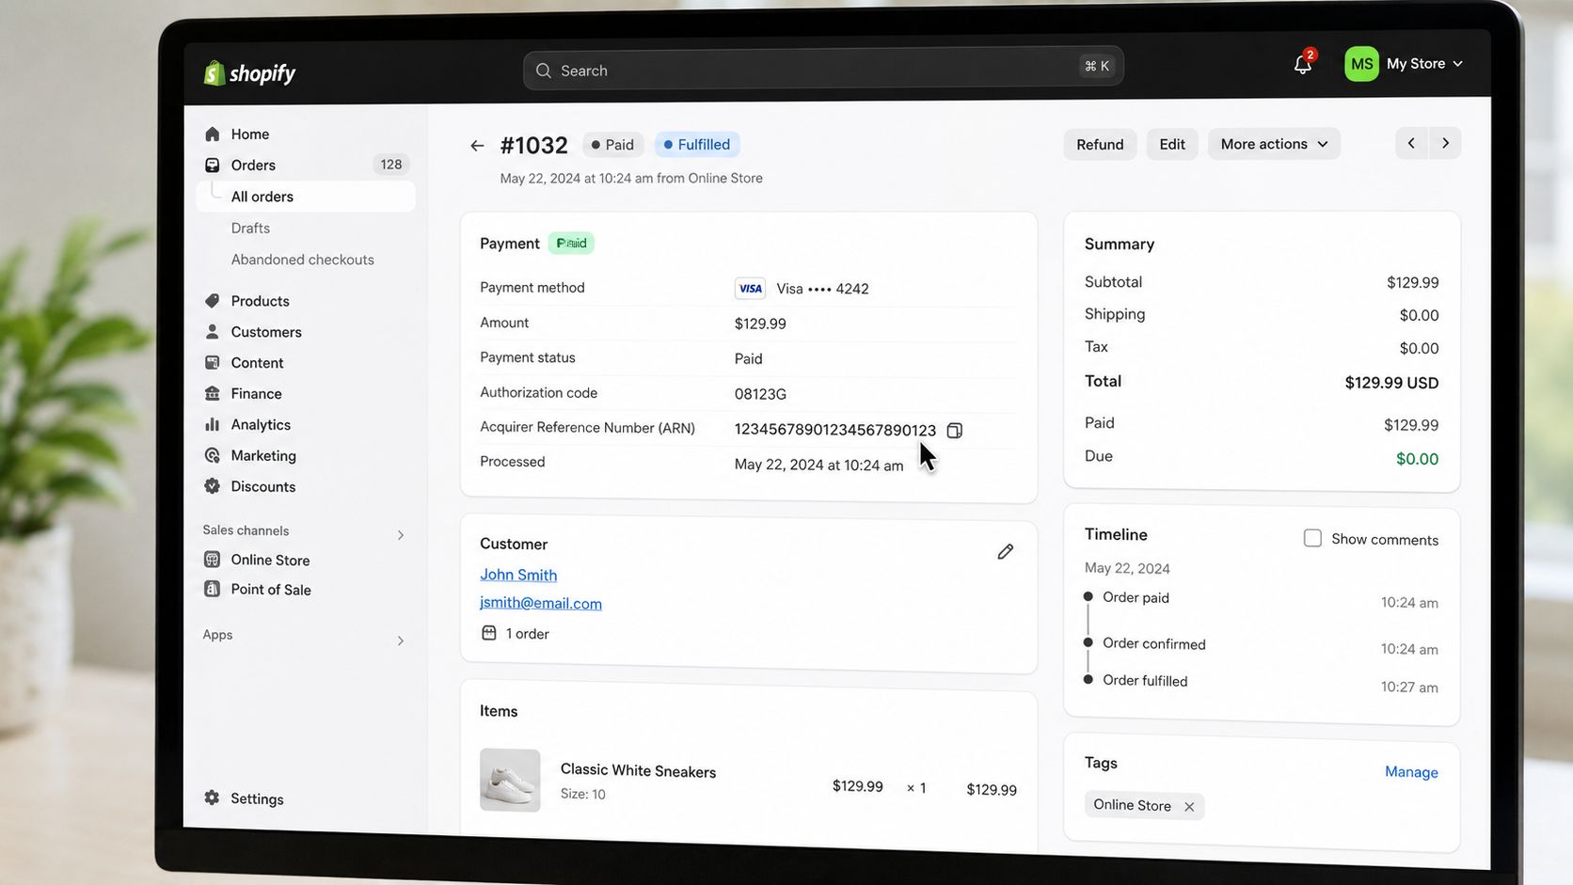The height and width of the screenshot is (885, 1573).
Task: Click the Edit button
Action: 1172,144
